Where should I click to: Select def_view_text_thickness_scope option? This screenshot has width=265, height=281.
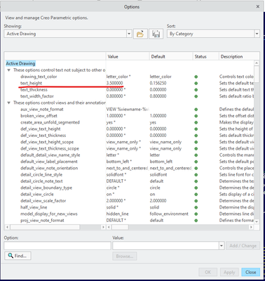[x=50, y=149]
